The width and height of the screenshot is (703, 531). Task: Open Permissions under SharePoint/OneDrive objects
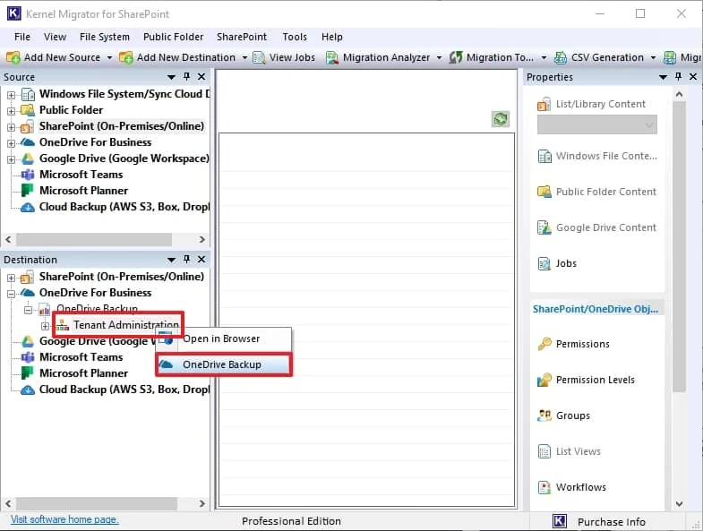[573, 344]
